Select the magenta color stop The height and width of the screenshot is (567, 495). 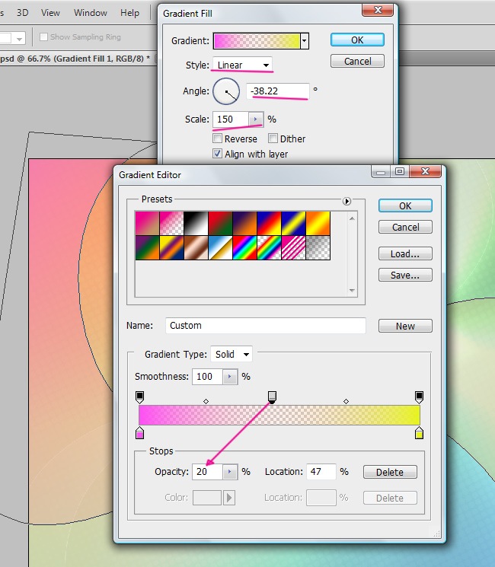(x=139, y=433)
